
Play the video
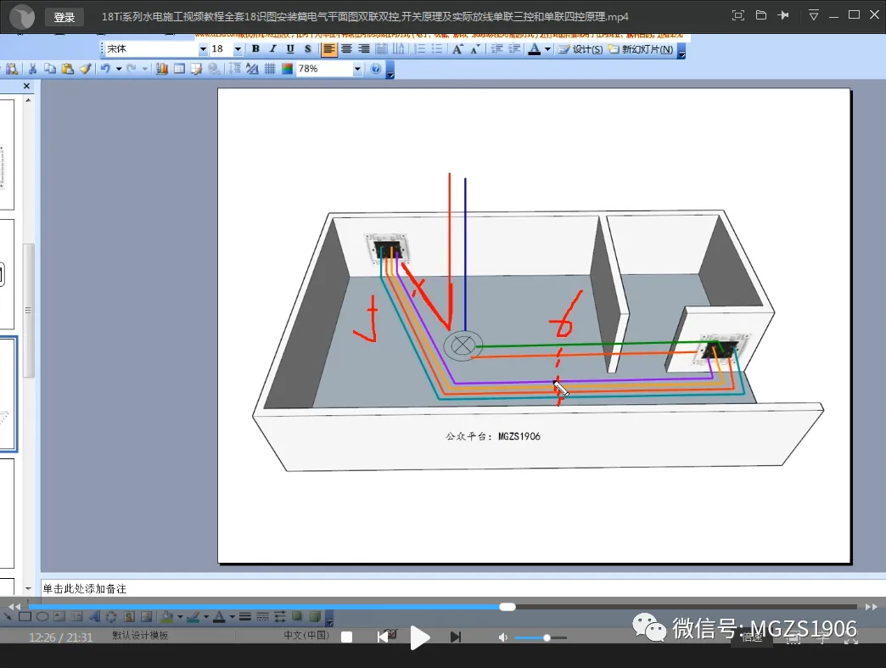[x=420, y=637]
